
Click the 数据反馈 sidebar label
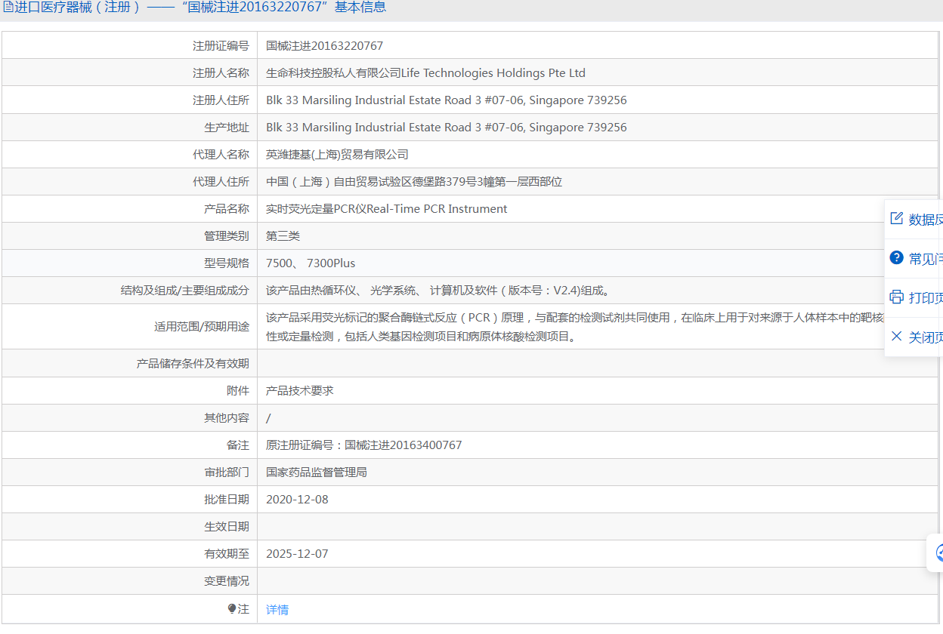[x=926, y=220]
